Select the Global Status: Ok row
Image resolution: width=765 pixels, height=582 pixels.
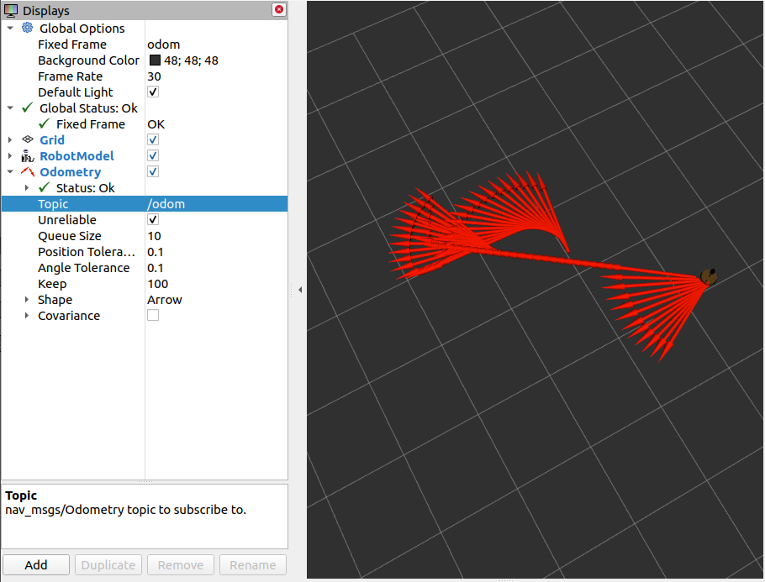[x=88, y=108]
